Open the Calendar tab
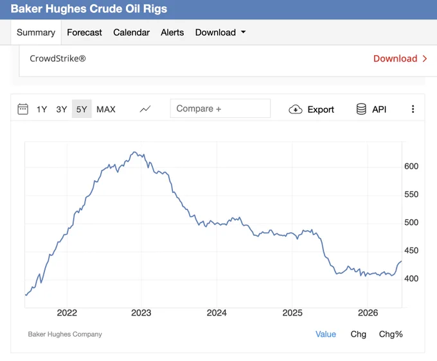Screen dimensions: 437x361 tap(132, 33)
